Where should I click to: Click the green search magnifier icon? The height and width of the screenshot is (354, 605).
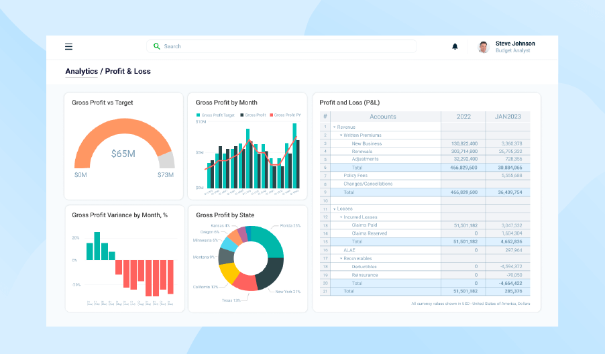tap(156, 46)
